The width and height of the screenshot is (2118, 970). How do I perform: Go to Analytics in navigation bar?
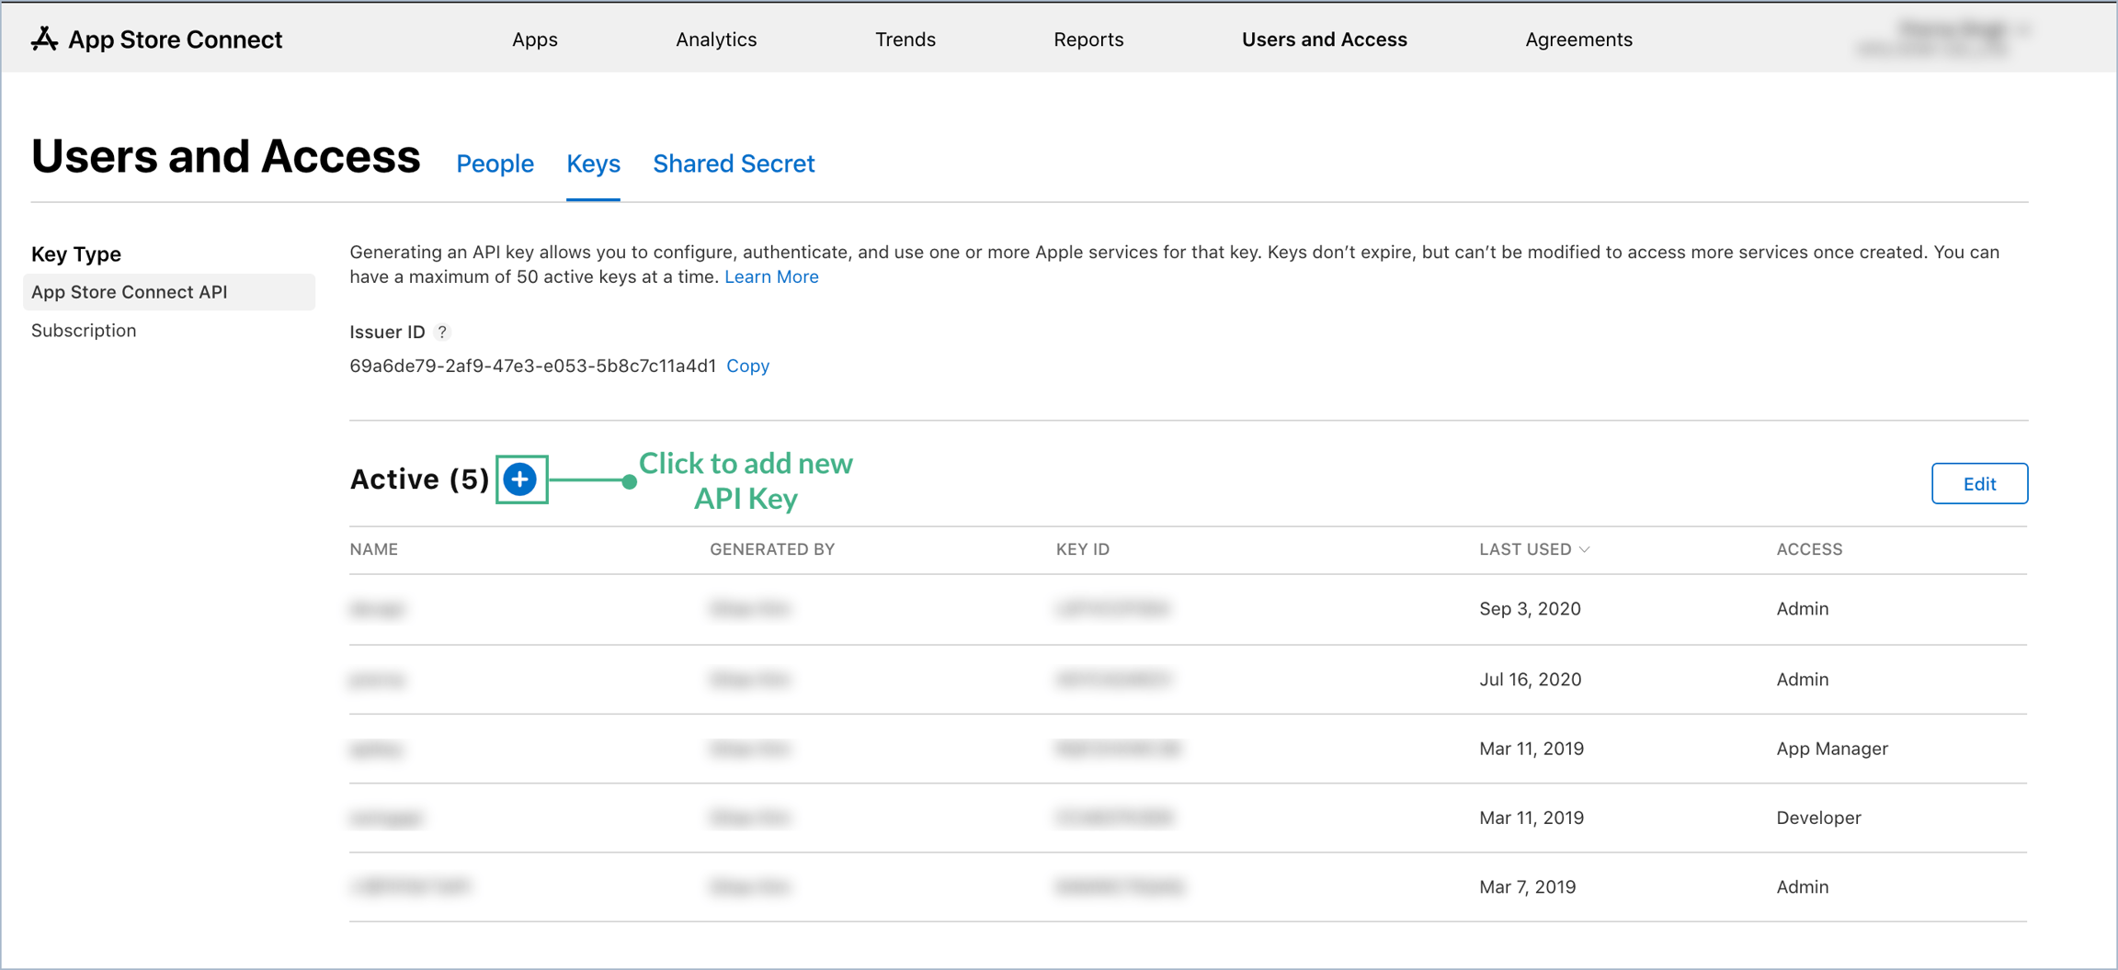click(x=715, y=39)
